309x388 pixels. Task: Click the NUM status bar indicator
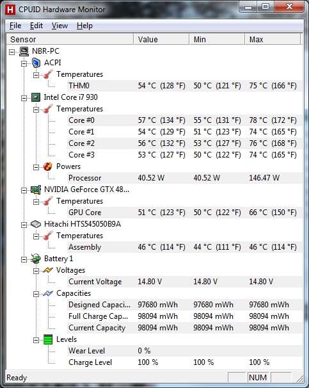(x=258, y=378)
